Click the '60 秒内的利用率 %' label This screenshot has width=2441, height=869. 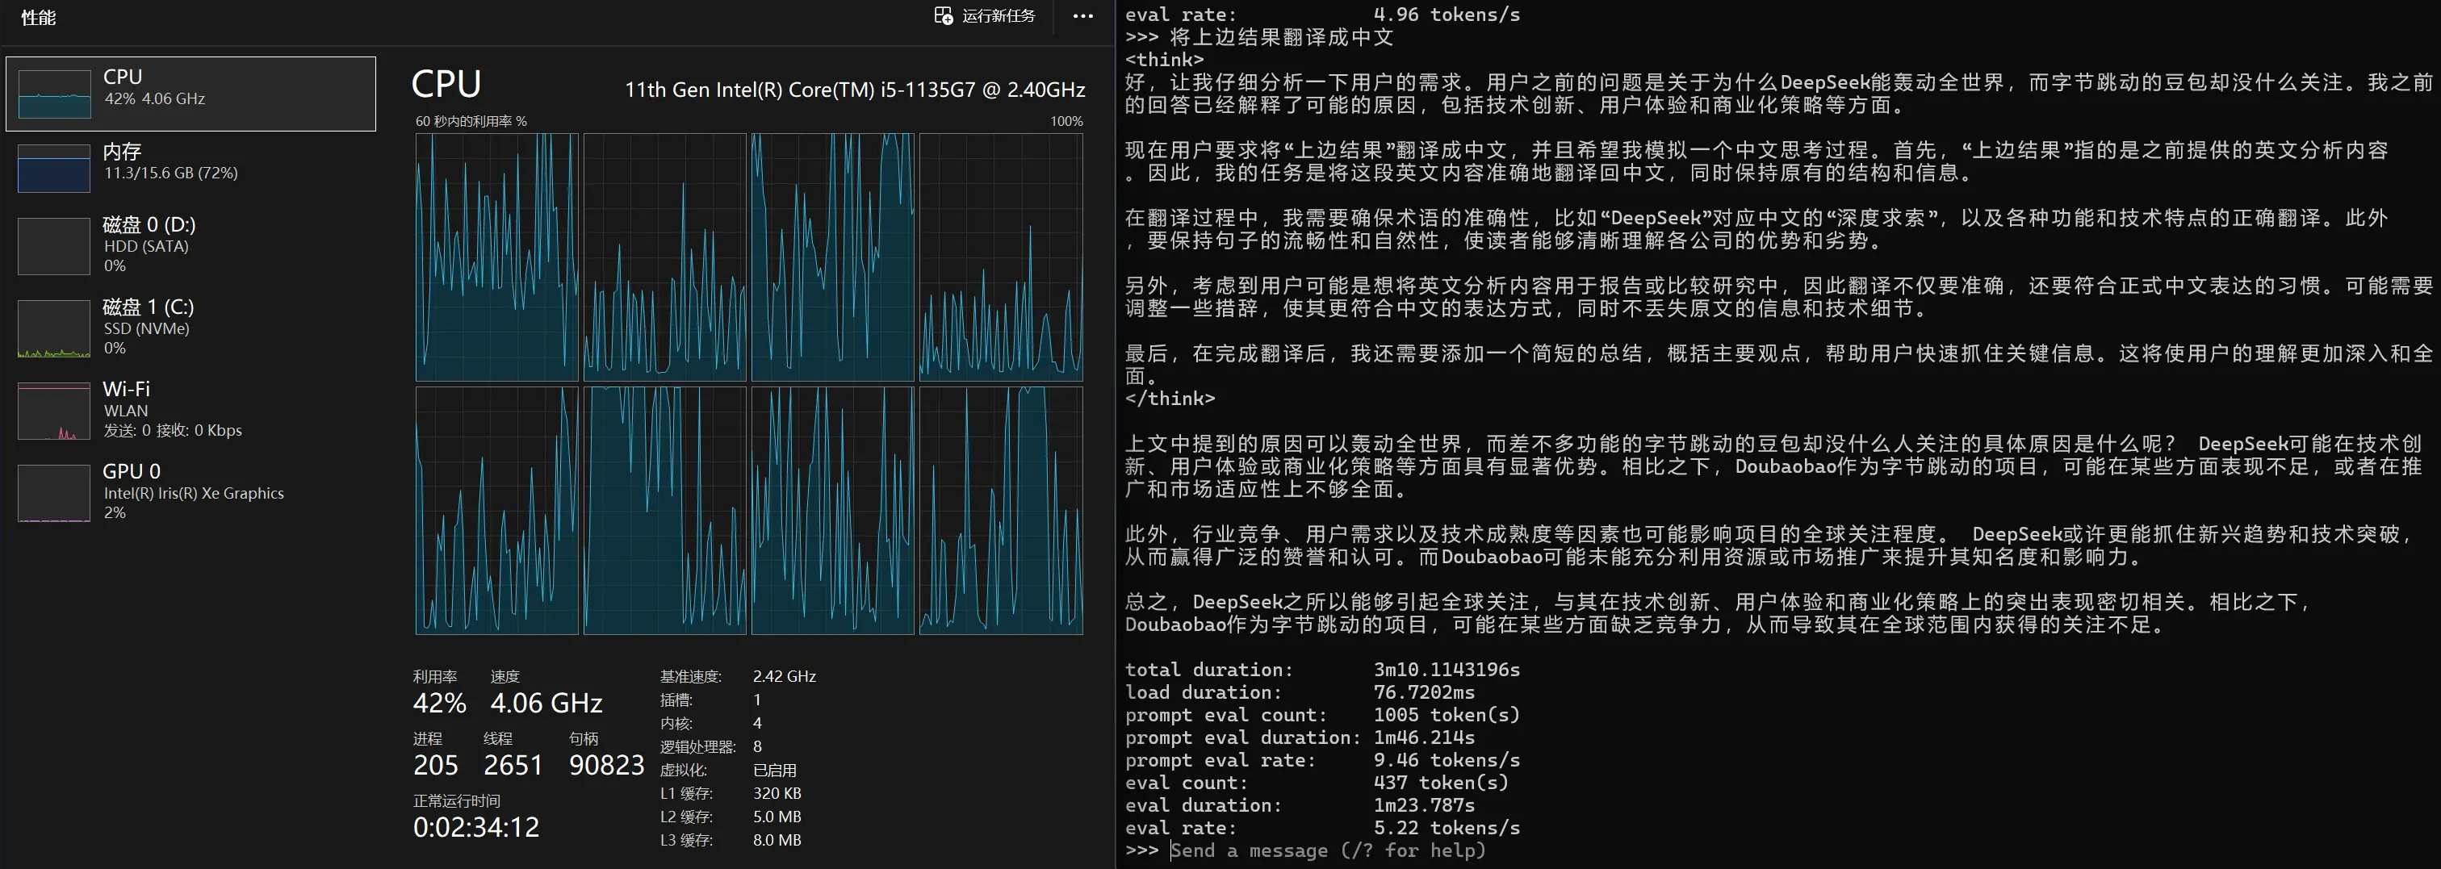[x=471, y=121]
